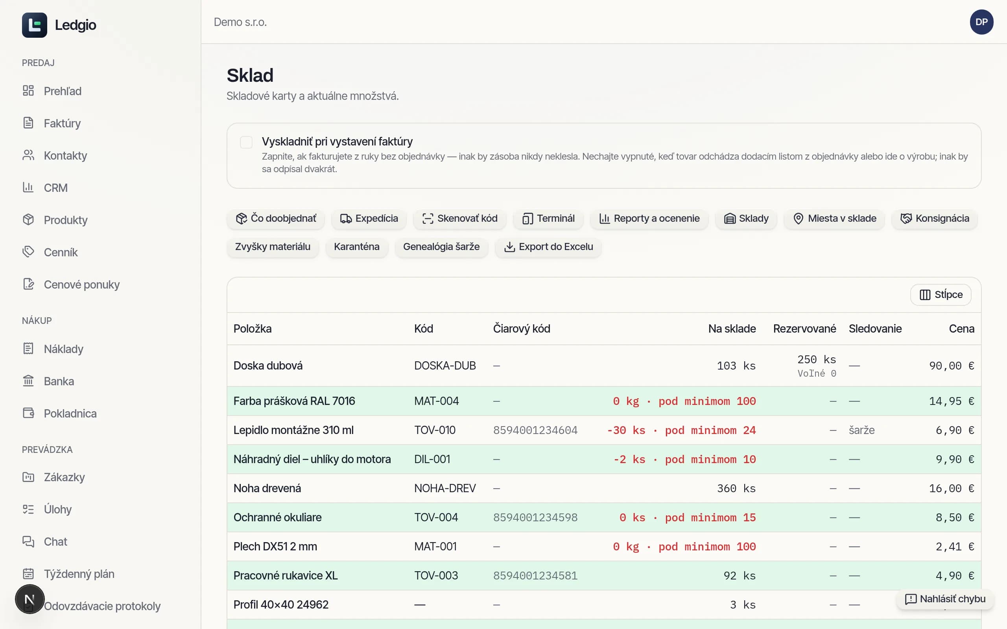The image size is (1007, 629).
Task: Open Prehľad dashboard icon in sidebar
Action: point(28,91)
